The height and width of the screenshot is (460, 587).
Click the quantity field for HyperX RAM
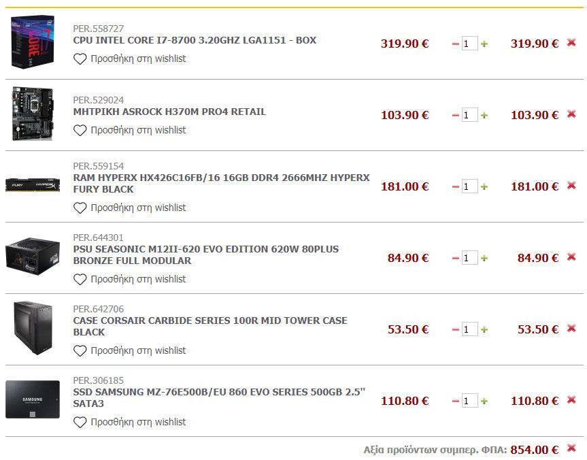click(469, 186)
